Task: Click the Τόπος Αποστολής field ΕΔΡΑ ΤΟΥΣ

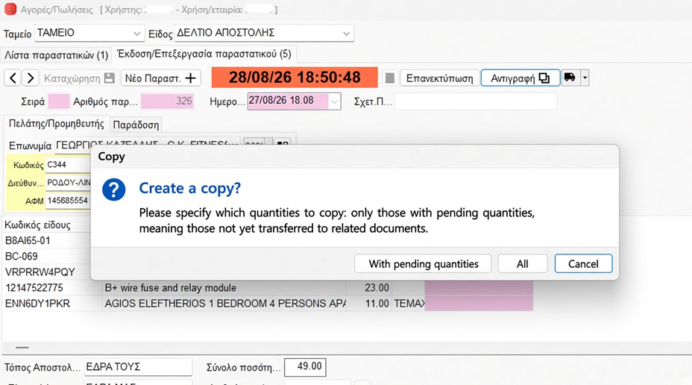Action: click(x=138, y=367)
